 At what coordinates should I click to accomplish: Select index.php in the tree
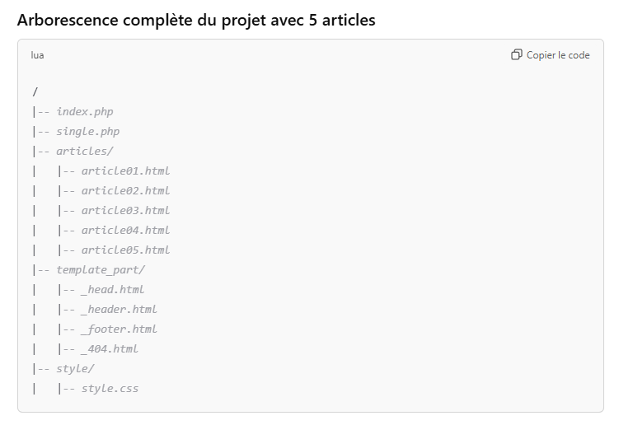pos(84,111)
